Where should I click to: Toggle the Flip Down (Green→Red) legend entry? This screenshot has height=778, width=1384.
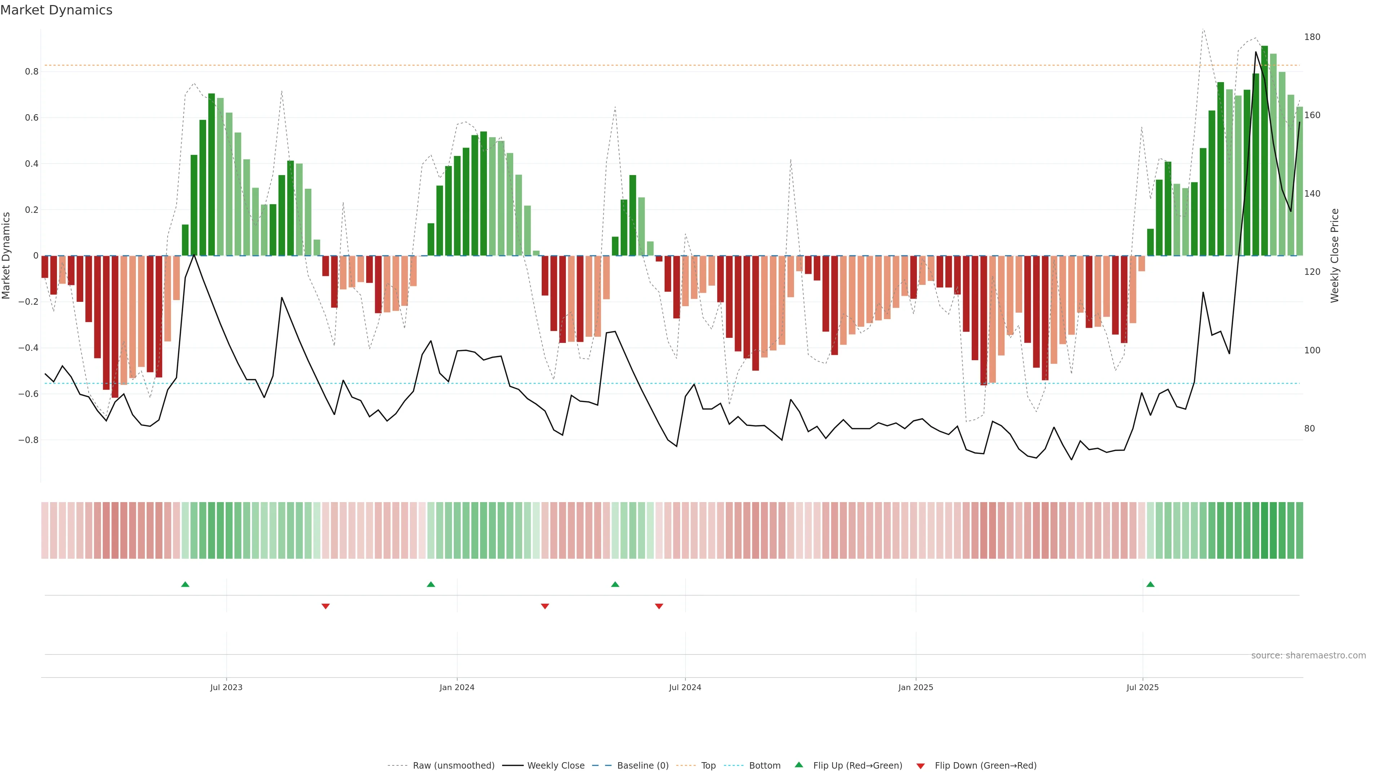pyautogui.click(x=985, y=766)
